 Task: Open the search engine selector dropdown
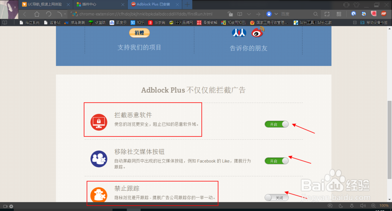tap(276, 14)
